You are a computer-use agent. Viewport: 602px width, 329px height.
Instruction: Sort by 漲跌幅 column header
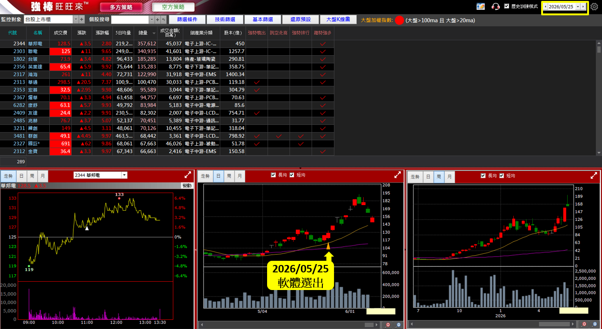click(x=102, y=32)
